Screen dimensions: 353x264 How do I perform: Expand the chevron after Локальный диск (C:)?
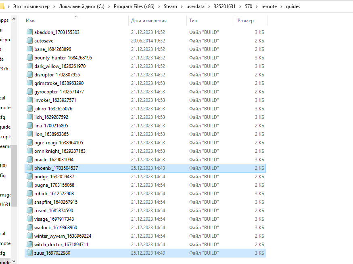tap(109, 6)
